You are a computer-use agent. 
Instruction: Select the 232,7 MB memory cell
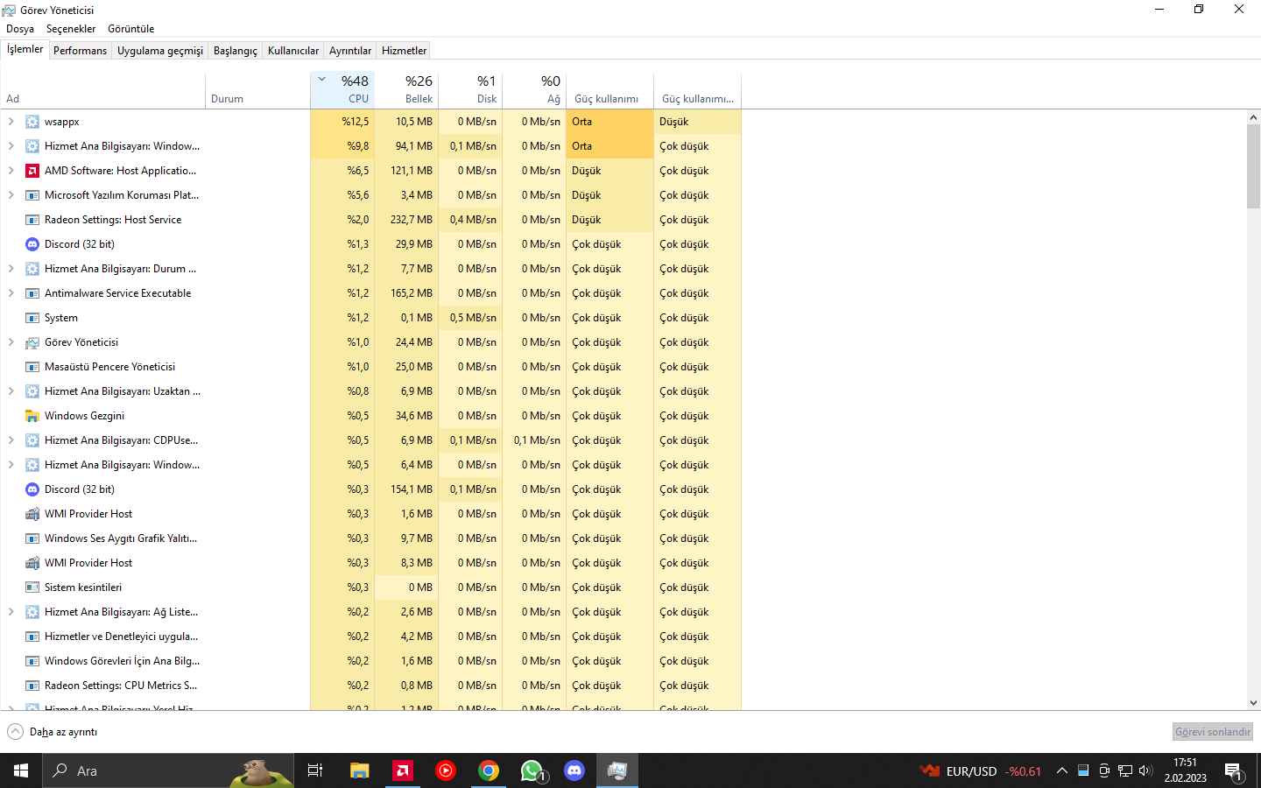[406, 220]
